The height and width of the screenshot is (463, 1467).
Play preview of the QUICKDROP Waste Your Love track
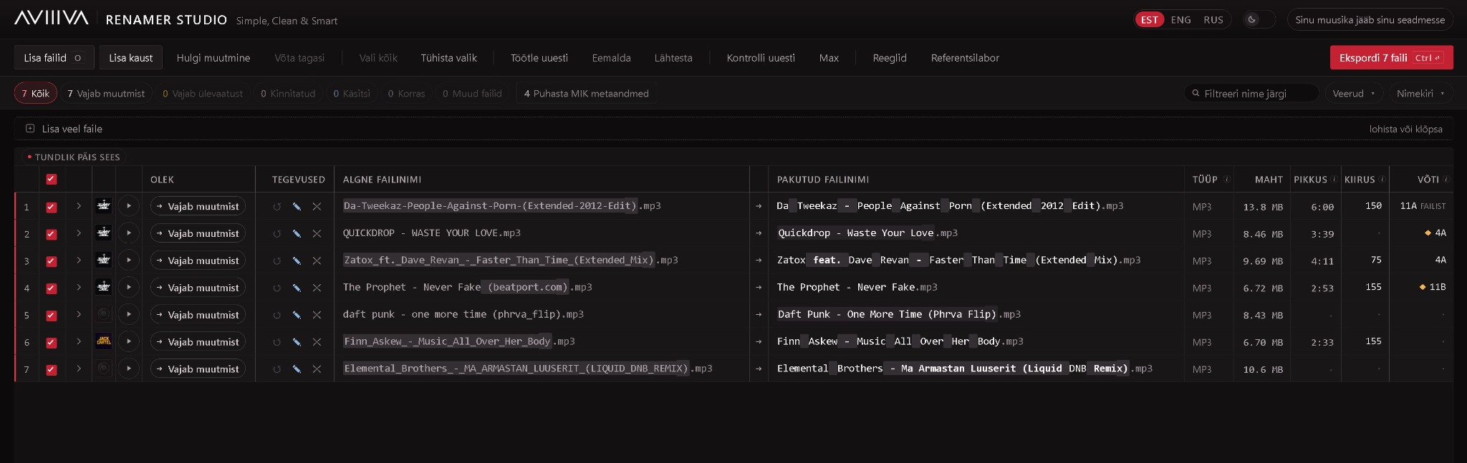click(129, 233)
